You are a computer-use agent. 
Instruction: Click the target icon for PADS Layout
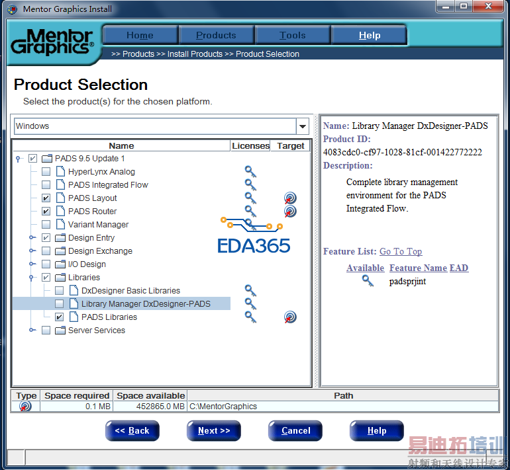pyautogui.click(x=290, y=198)
